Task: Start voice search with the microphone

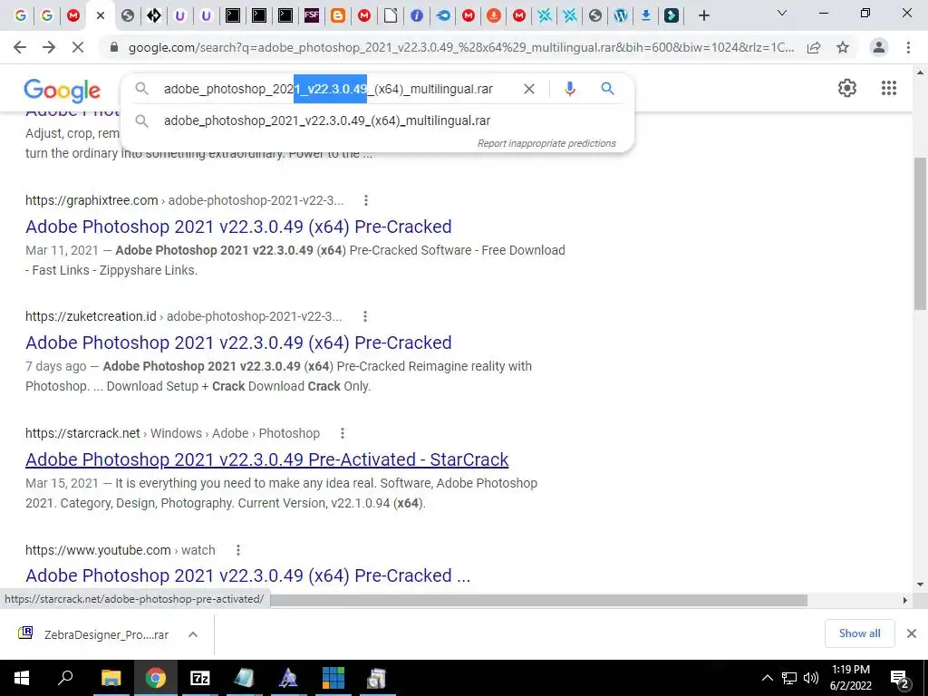Action: tap(569, 89)
